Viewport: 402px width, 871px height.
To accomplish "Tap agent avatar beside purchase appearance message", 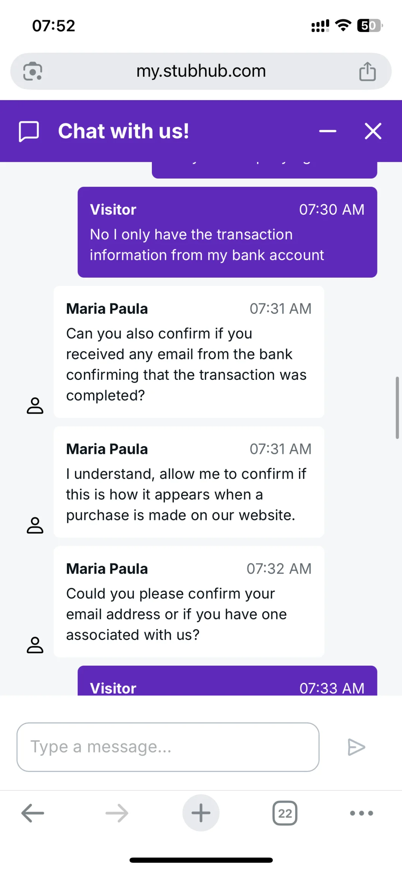I will [35, 525].
